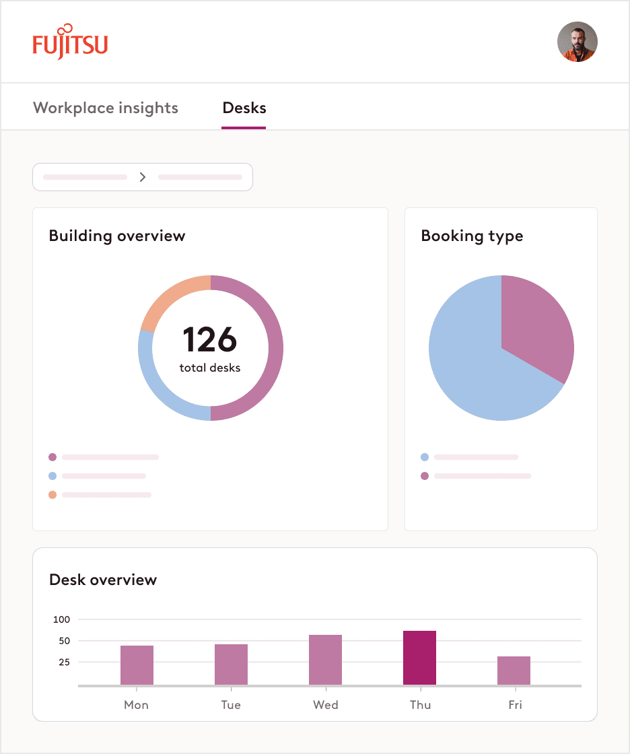Click the purple legend dot in Booking type

click(x=425, y=475)
